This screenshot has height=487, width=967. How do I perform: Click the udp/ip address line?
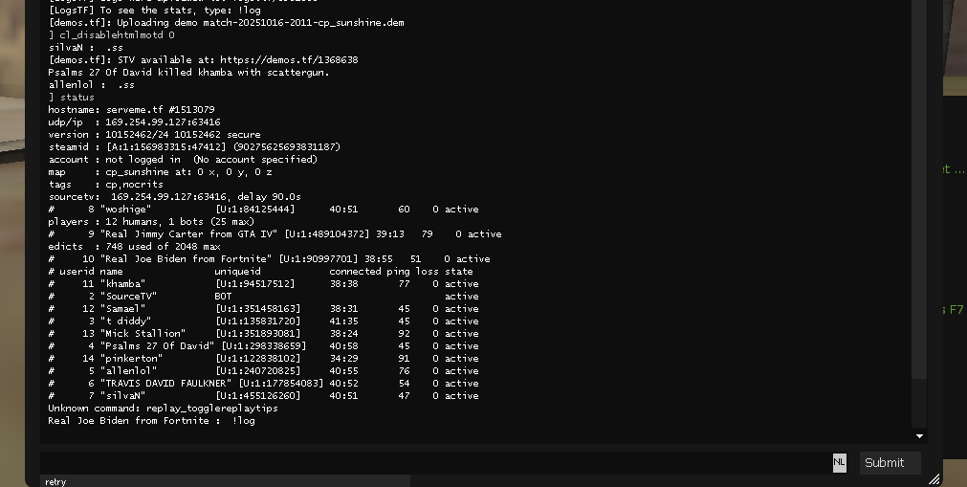[134, 122]
